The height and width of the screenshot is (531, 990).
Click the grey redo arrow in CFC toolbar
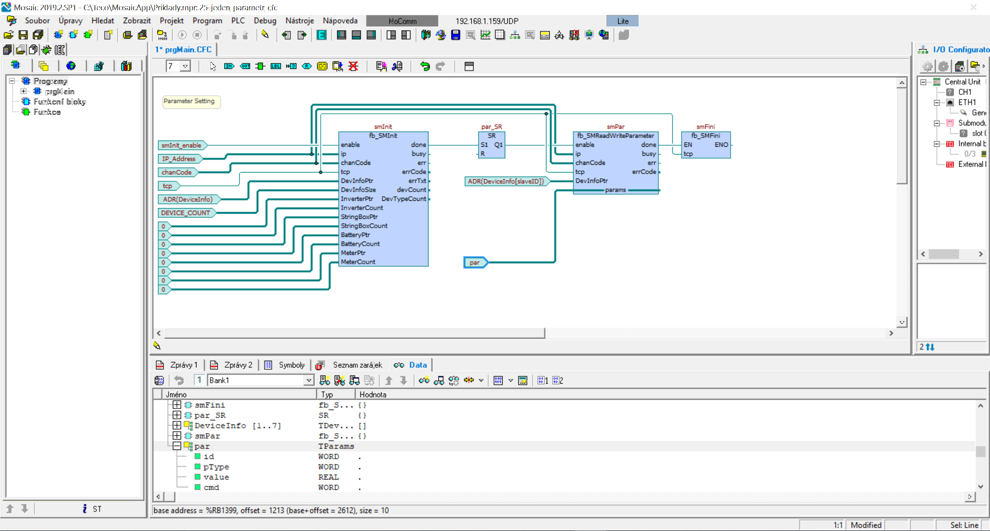(440, 66)
